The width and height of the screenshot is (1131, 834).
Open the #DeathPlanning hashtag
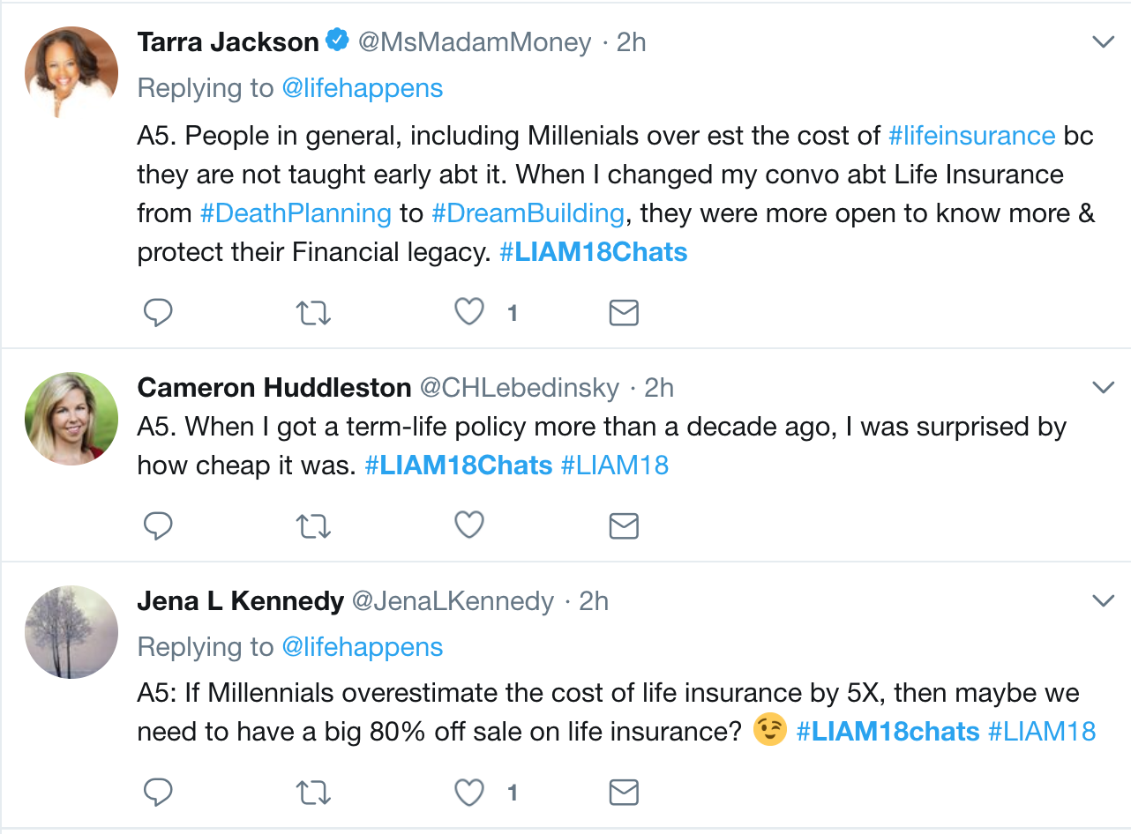pos(296,213)
